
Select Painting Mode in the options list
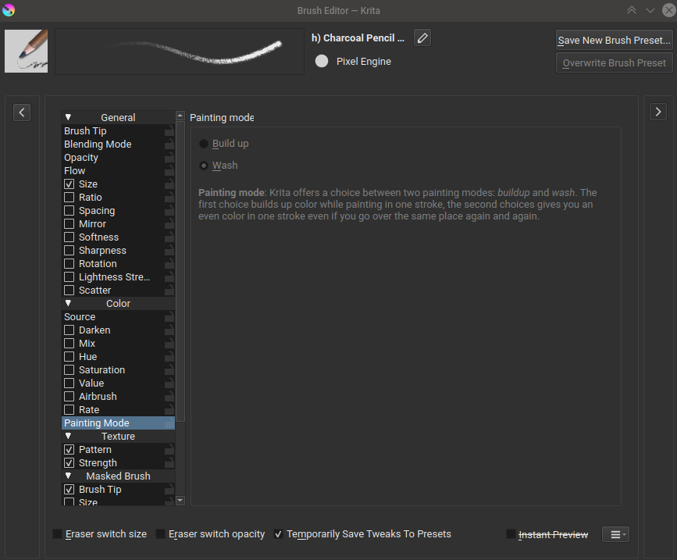coord(97,423)
